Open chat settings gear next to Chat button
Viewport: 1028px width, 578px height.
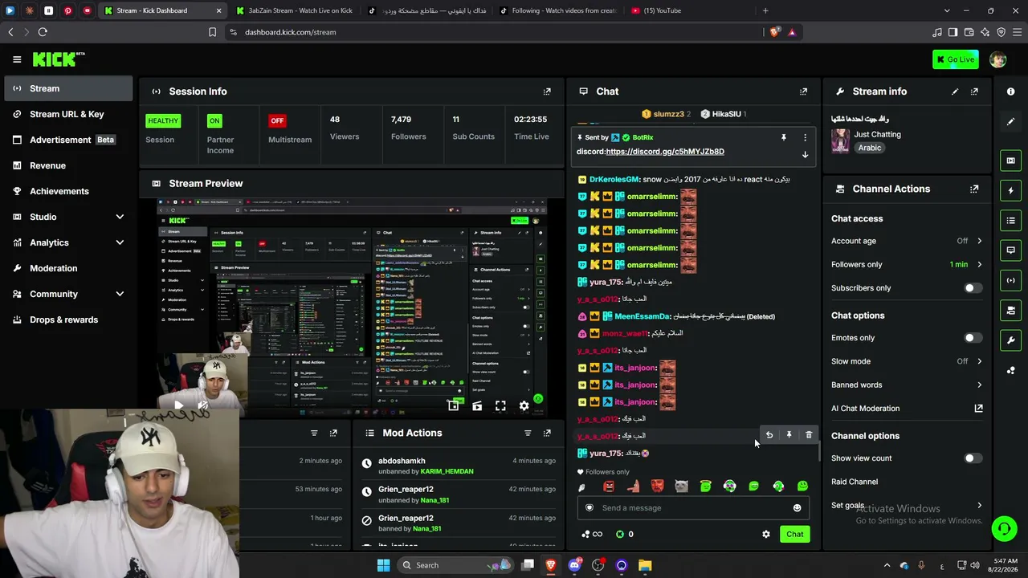click(766, 534)
